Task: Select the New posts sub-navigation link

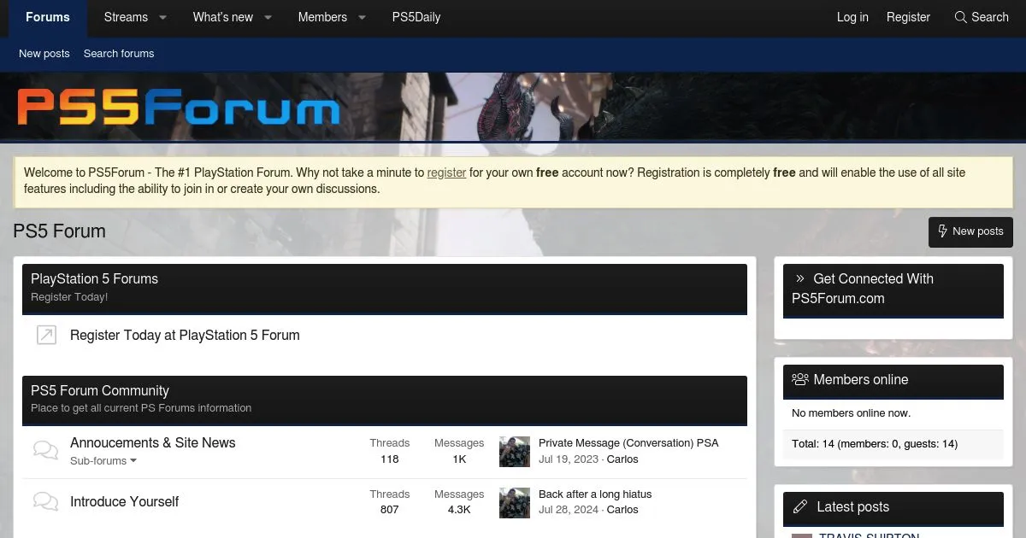Action: pos(44,53)
